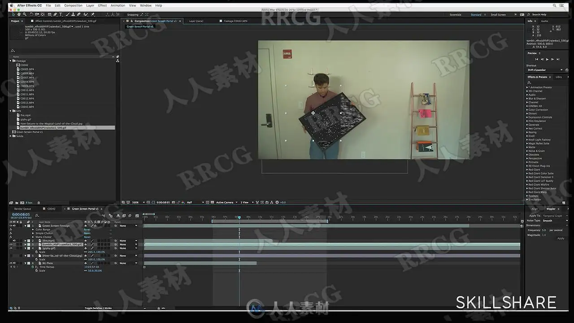Image resolution: width=574 pixels, height=323 pixels.
Task: Open the Active Camera dropdown
Action: click(226, 202)
